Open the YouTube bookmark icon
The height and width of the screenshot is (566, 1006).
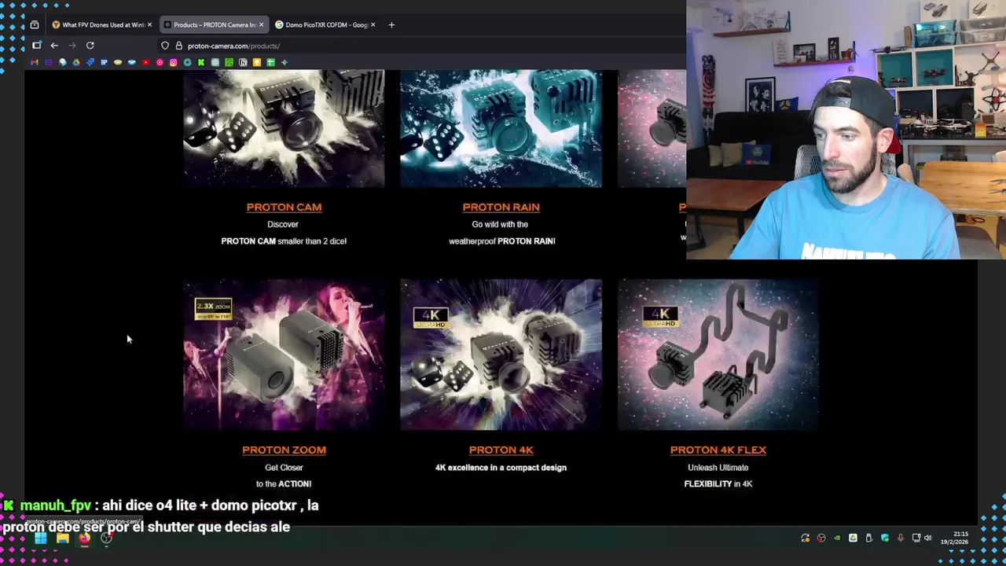[x=145, y=62]
